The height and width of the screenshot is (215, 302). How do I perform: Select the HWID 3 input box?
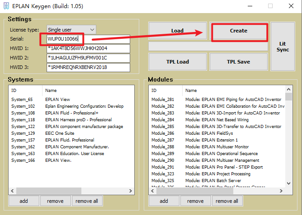(87, 67)
